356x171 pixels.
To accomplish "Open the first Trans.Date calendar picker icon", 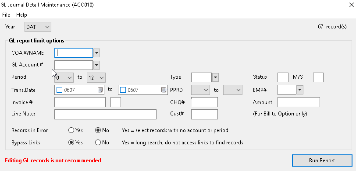I will pyautogui.click(x=100, y=90).
